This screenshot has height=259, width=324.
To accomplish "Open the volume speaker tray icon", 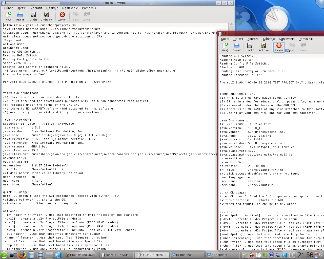I will tap(245, 255).
